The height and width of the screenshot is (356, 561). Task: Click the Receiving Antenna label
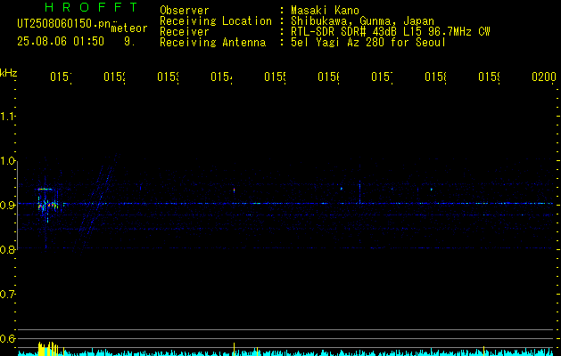tap(212, 43)
